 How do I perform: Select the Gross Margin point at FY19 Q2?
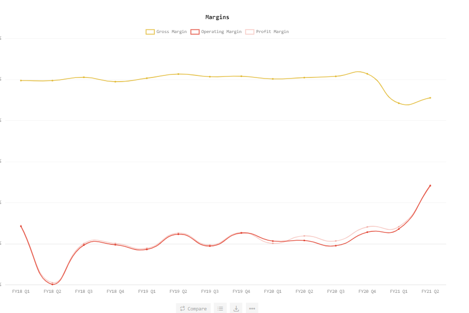[x=179, y=74]
